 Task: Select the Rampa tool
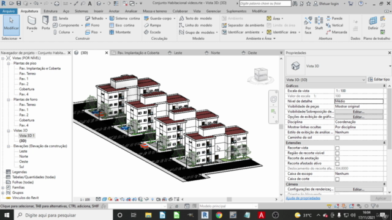coord(153,25)
